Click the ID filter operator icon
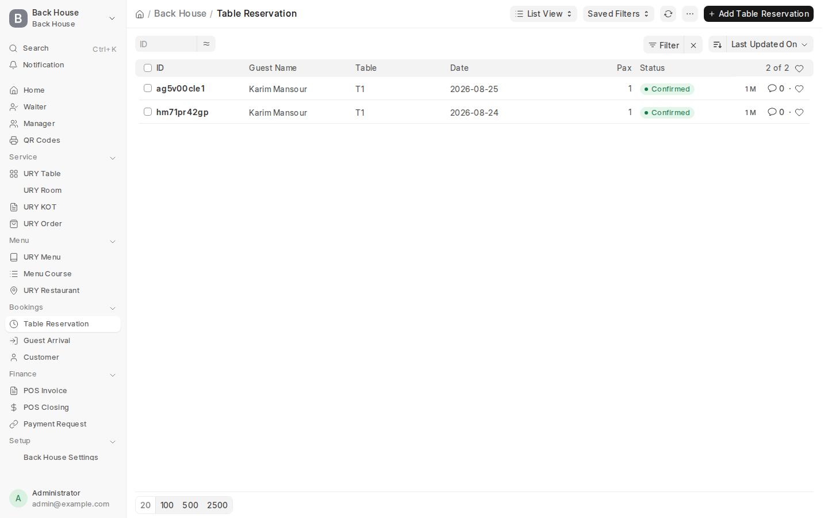 coord(206,44)
